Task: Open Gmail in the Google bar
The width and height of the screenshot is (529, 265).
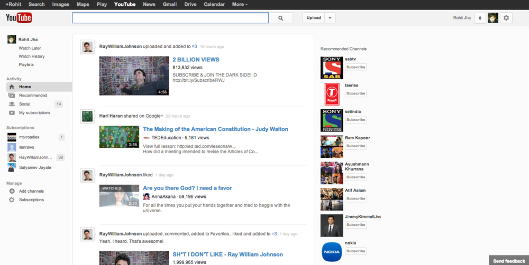Action: [x=170, y=4]
